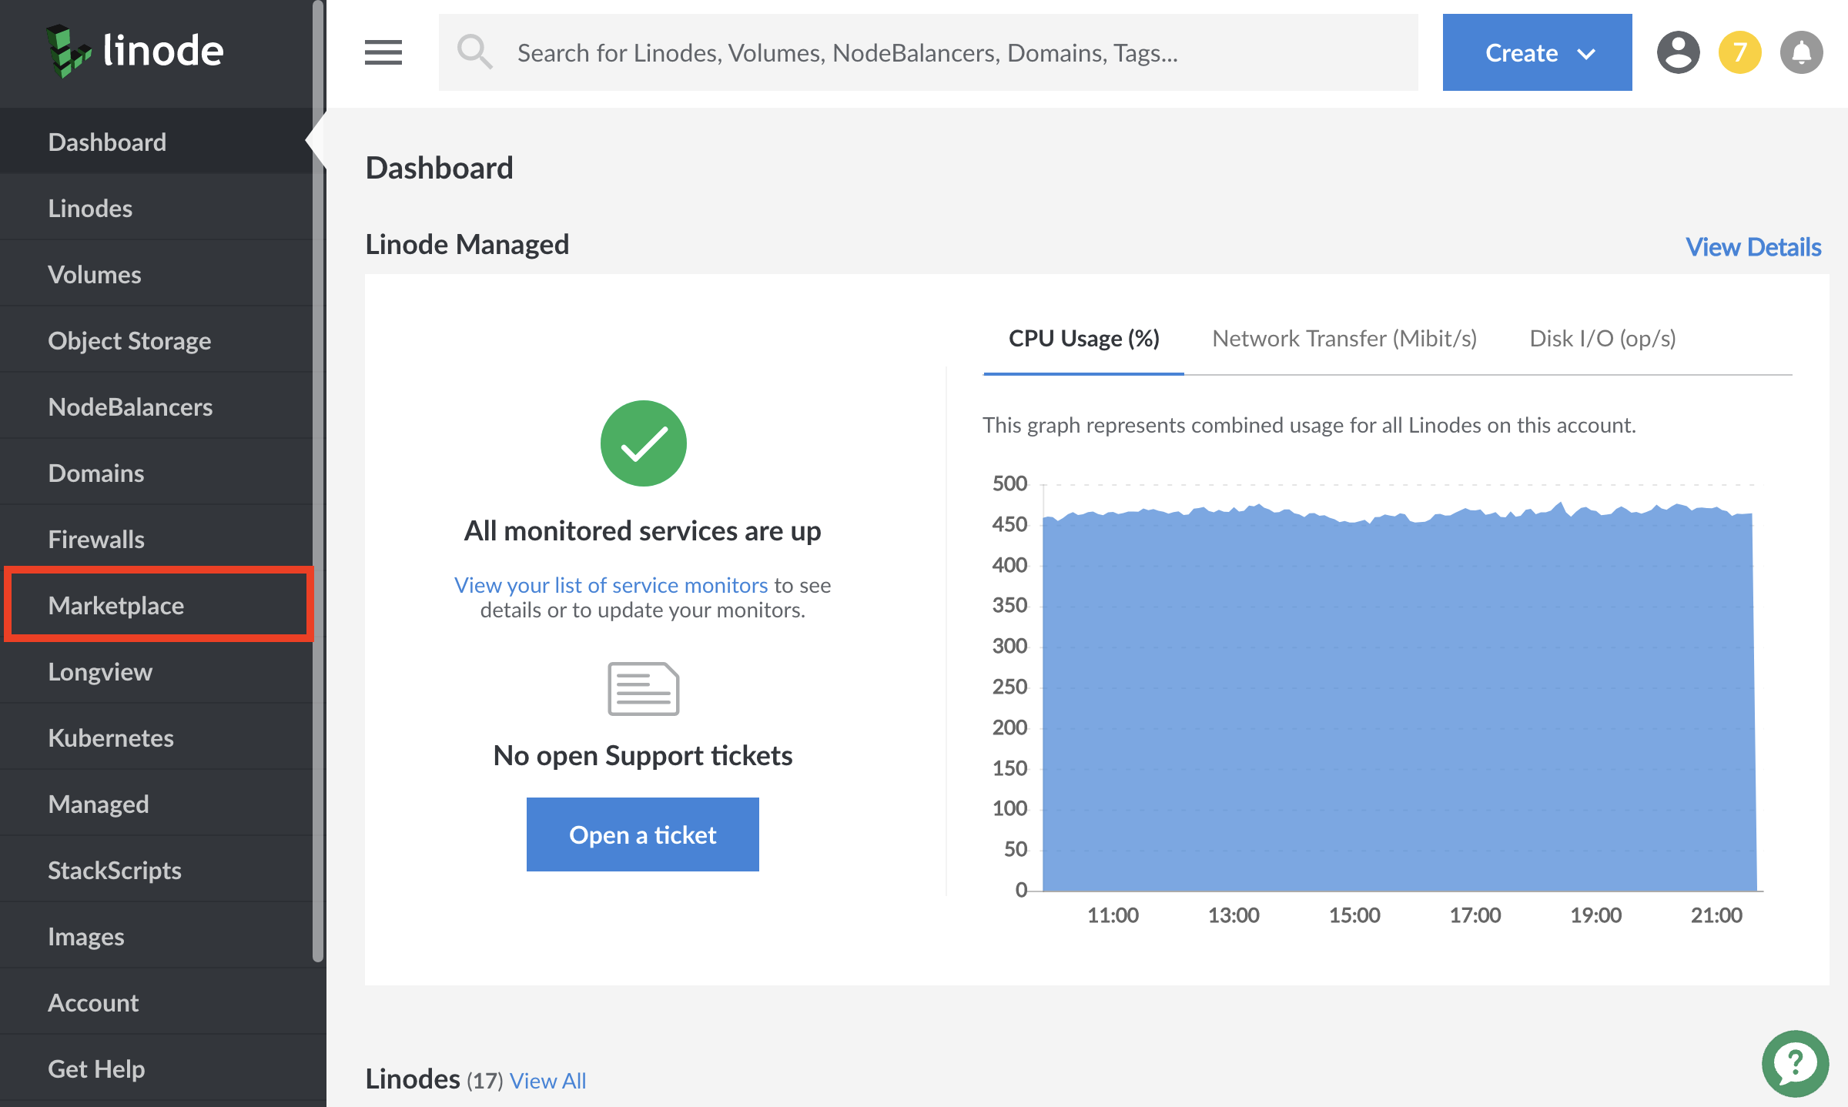Screen dimensions: 1848x1107
Task: Open the Create dropdown menu
Action: tap(1536, 52)
